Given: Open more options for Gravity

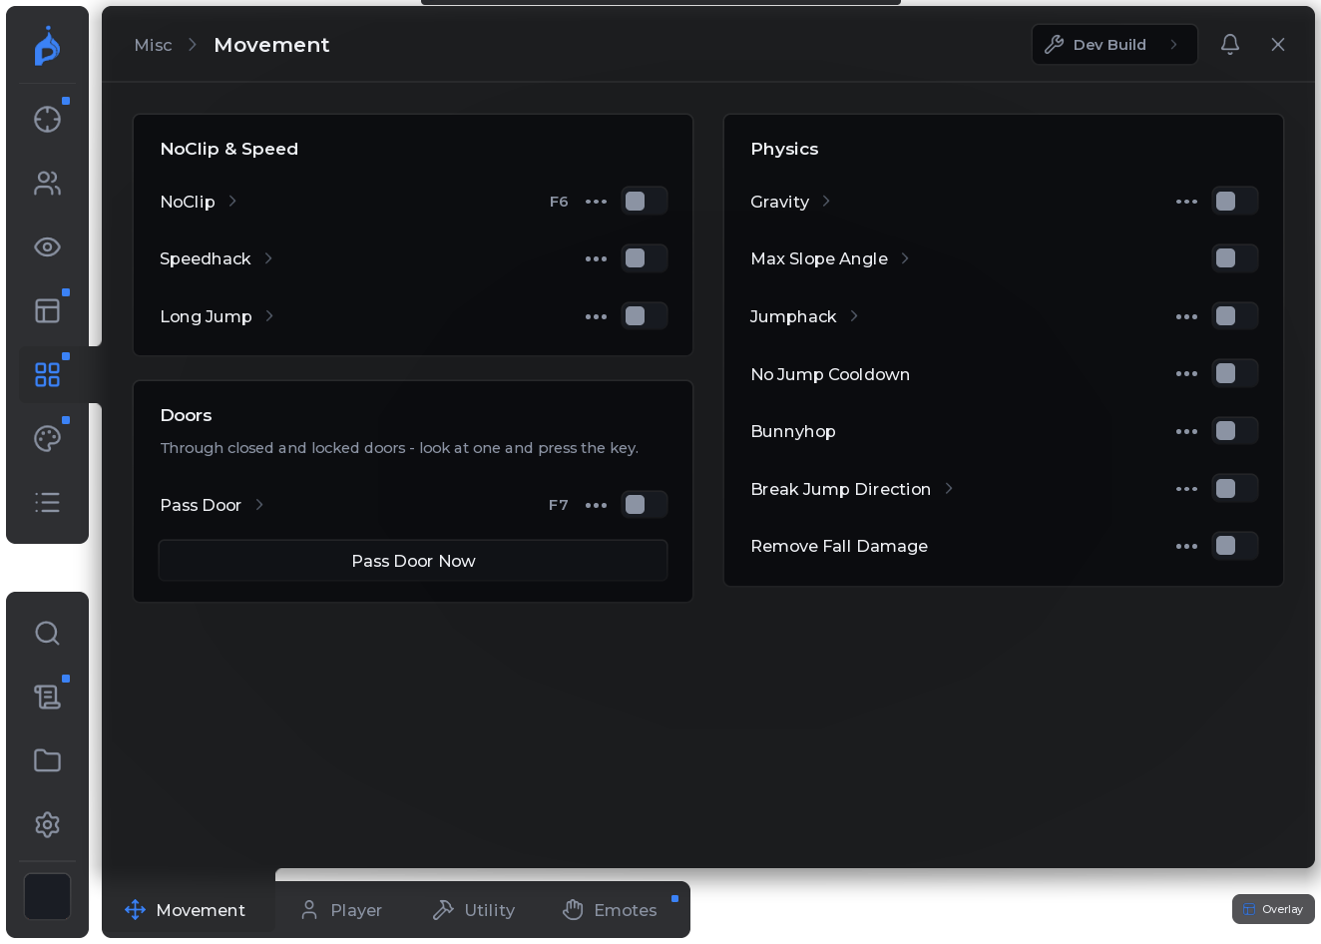Looking at the screenshot, I should coord(1186,202).
